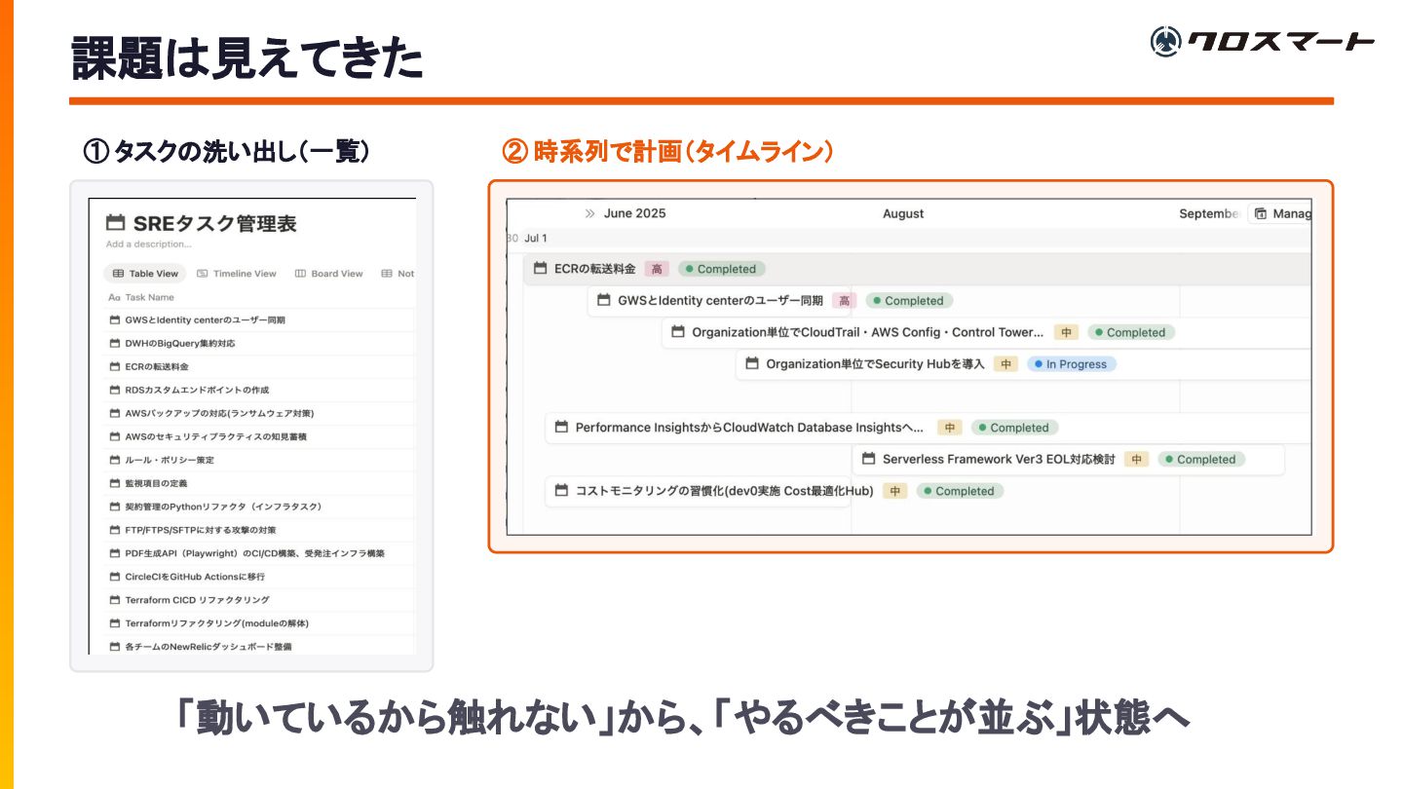
Task: Click the double-chevron icon before June 2025
Action: point(589,213)
